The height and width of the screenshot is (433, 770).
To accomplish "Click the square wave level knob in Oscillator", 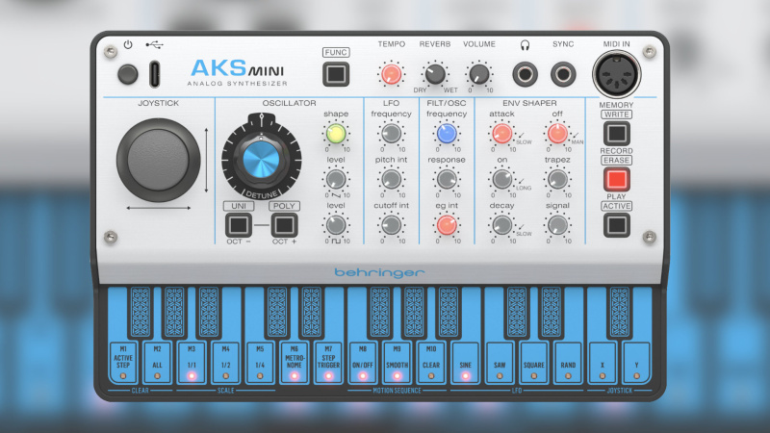I will click(x=336, y=225).
